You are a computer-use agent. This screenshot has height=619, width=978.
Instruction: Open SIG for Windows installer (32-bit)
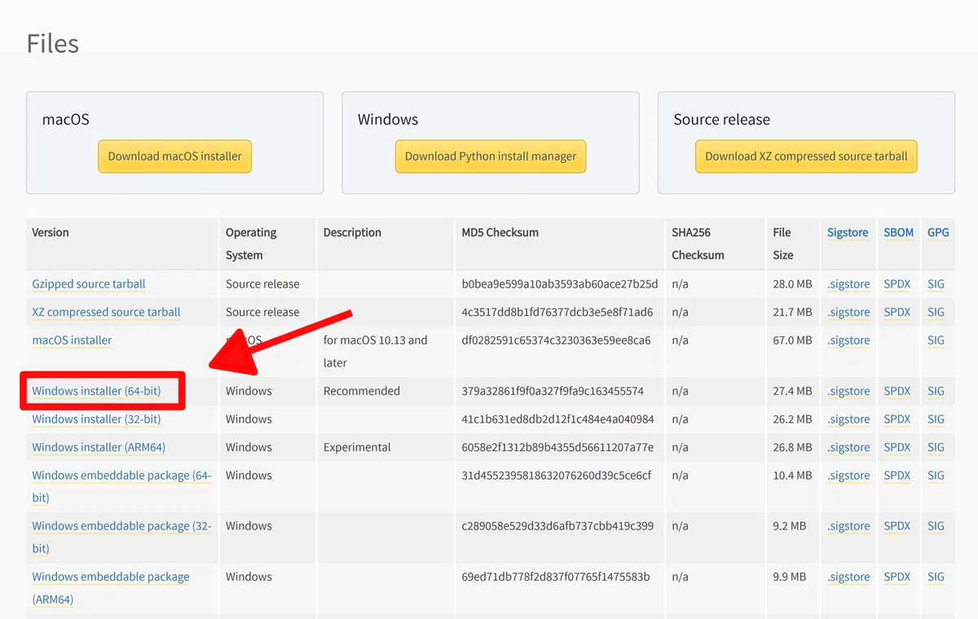(x=936, y=419)
